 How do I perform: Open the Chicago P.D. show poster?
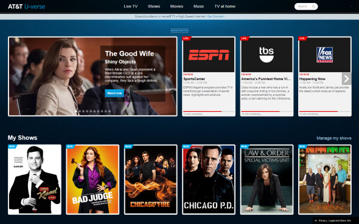point(209,180)
